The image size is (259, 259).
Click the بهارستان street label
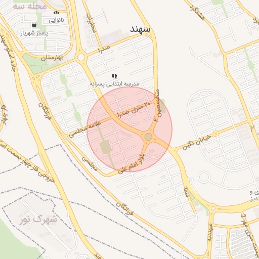click(x=52, y=58)
